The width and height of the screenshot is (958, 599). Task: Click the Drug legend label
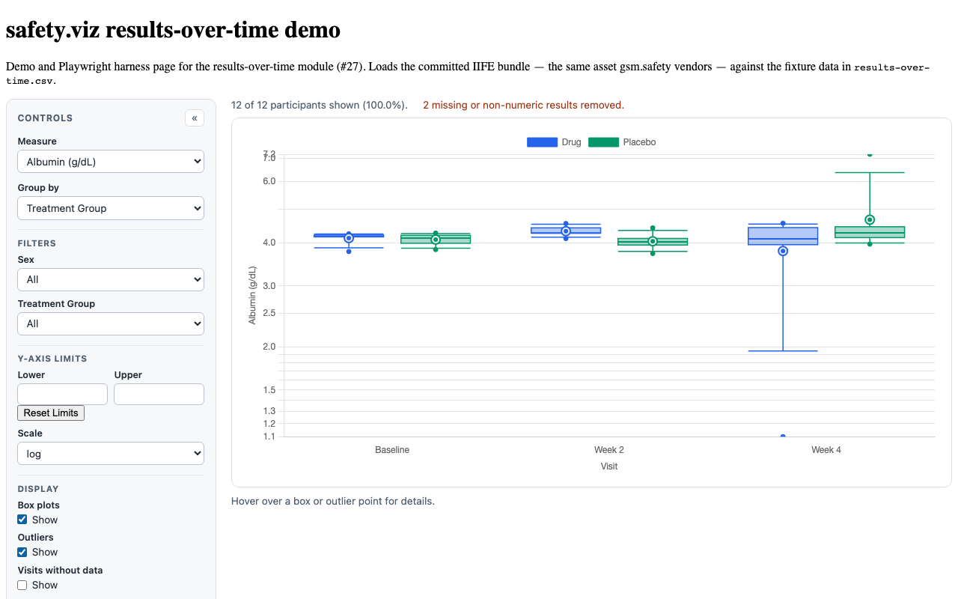point(571,142)
